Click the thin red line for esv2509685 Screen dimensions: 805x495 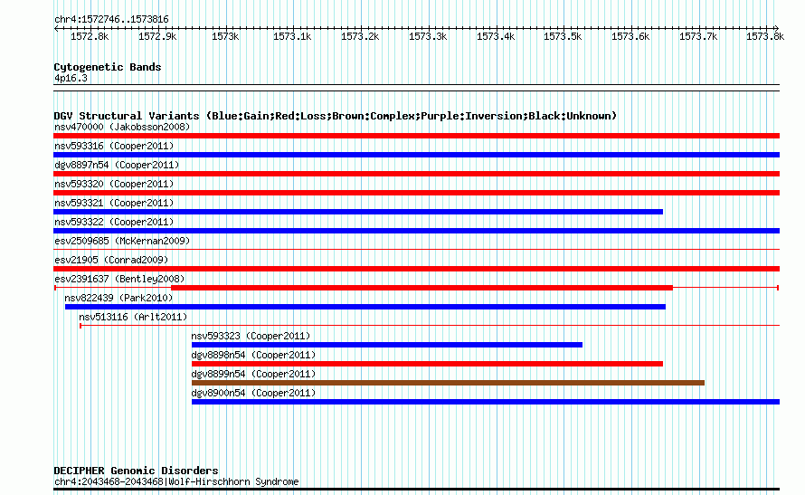coord(416,250)
